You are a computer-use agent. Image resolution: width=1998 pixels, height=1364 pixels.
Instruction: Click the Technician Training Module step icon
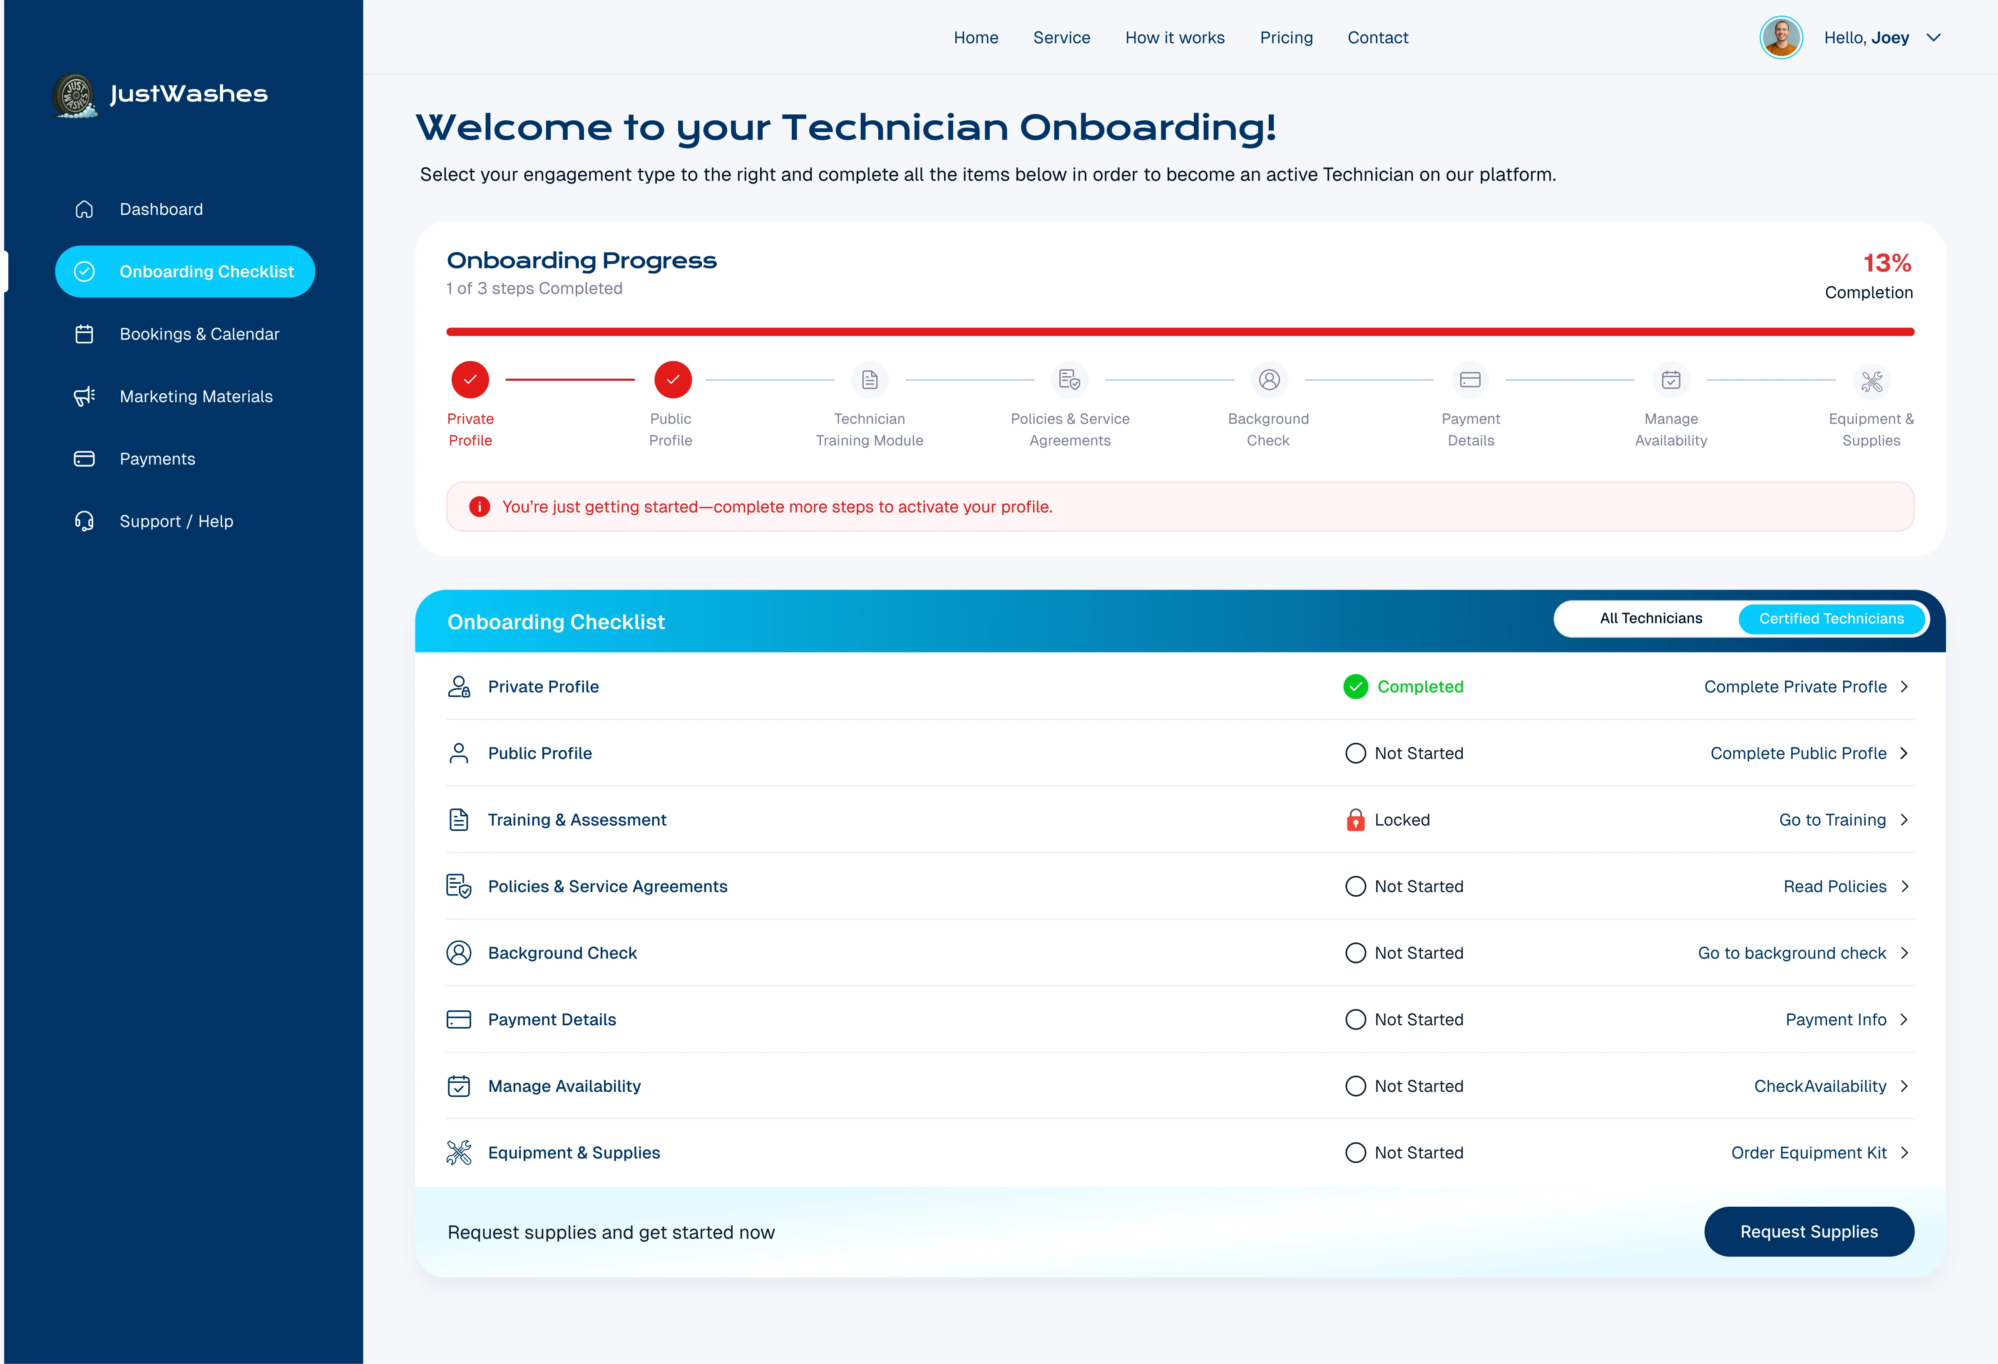pos(870,380)
